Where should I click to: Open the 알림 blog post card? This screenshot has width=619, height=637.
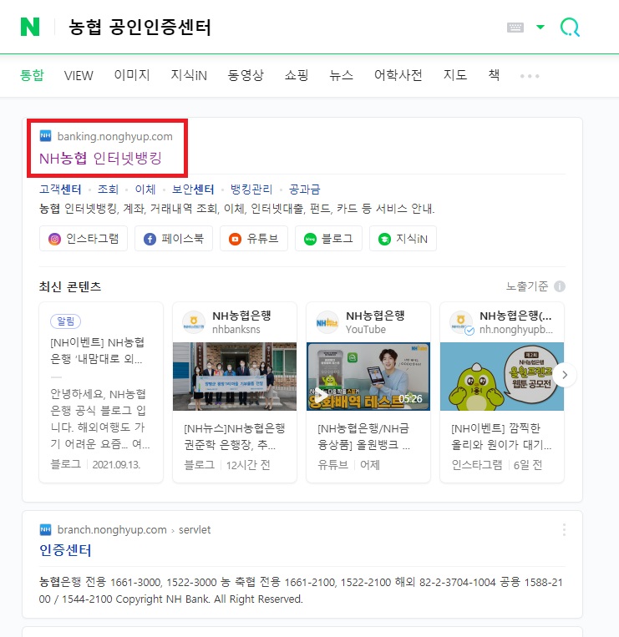(x=101, y=392)
